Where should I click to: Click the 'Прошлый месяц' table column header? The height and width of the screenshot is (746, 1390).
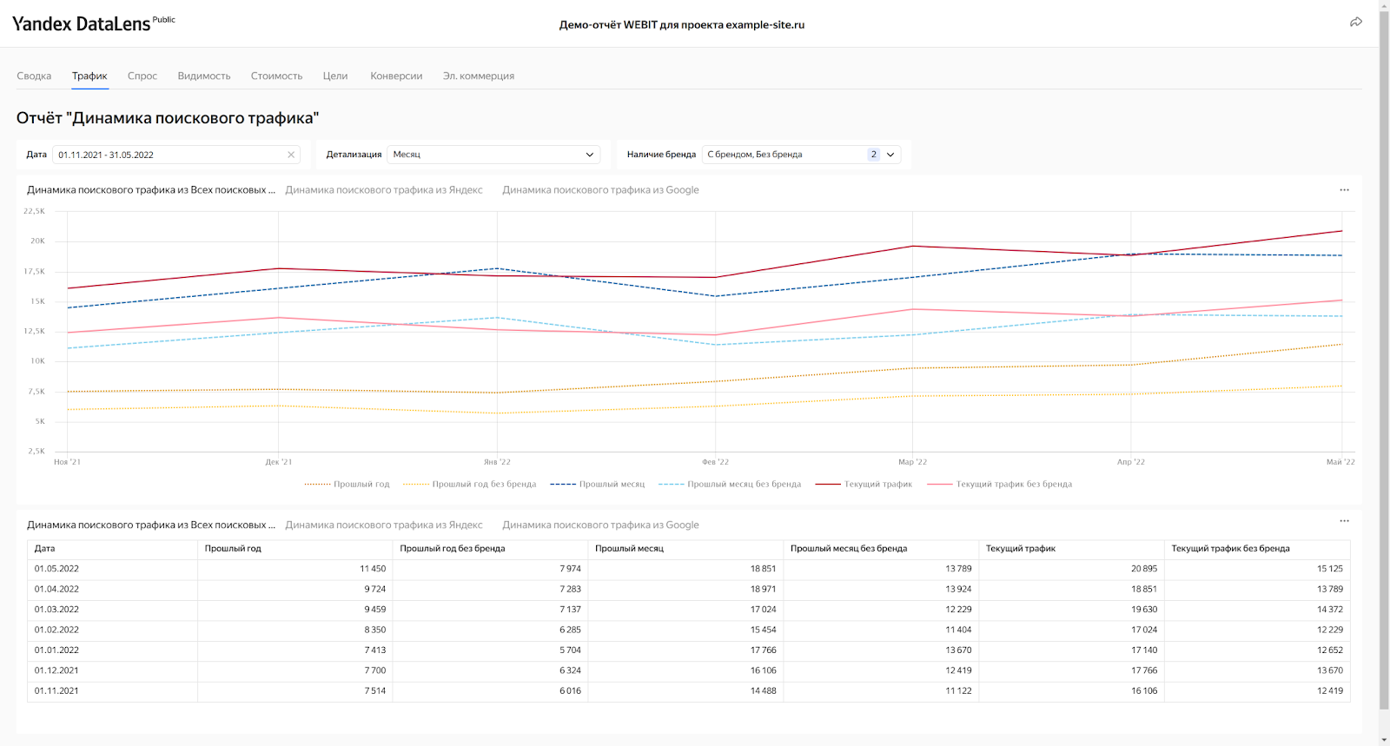629,549
